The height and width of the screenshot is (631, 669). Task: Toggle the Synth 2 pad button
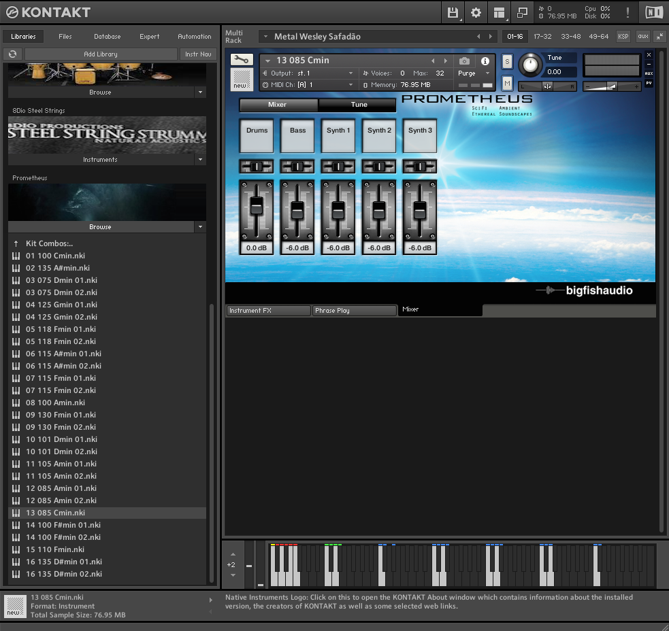379,135
